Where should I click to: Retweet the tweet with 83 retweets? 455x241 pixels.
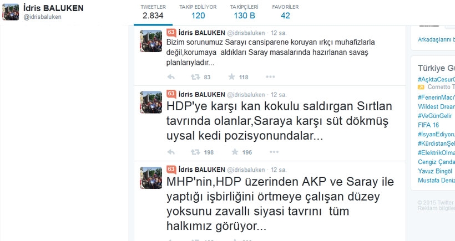click(x=195, y=77)
